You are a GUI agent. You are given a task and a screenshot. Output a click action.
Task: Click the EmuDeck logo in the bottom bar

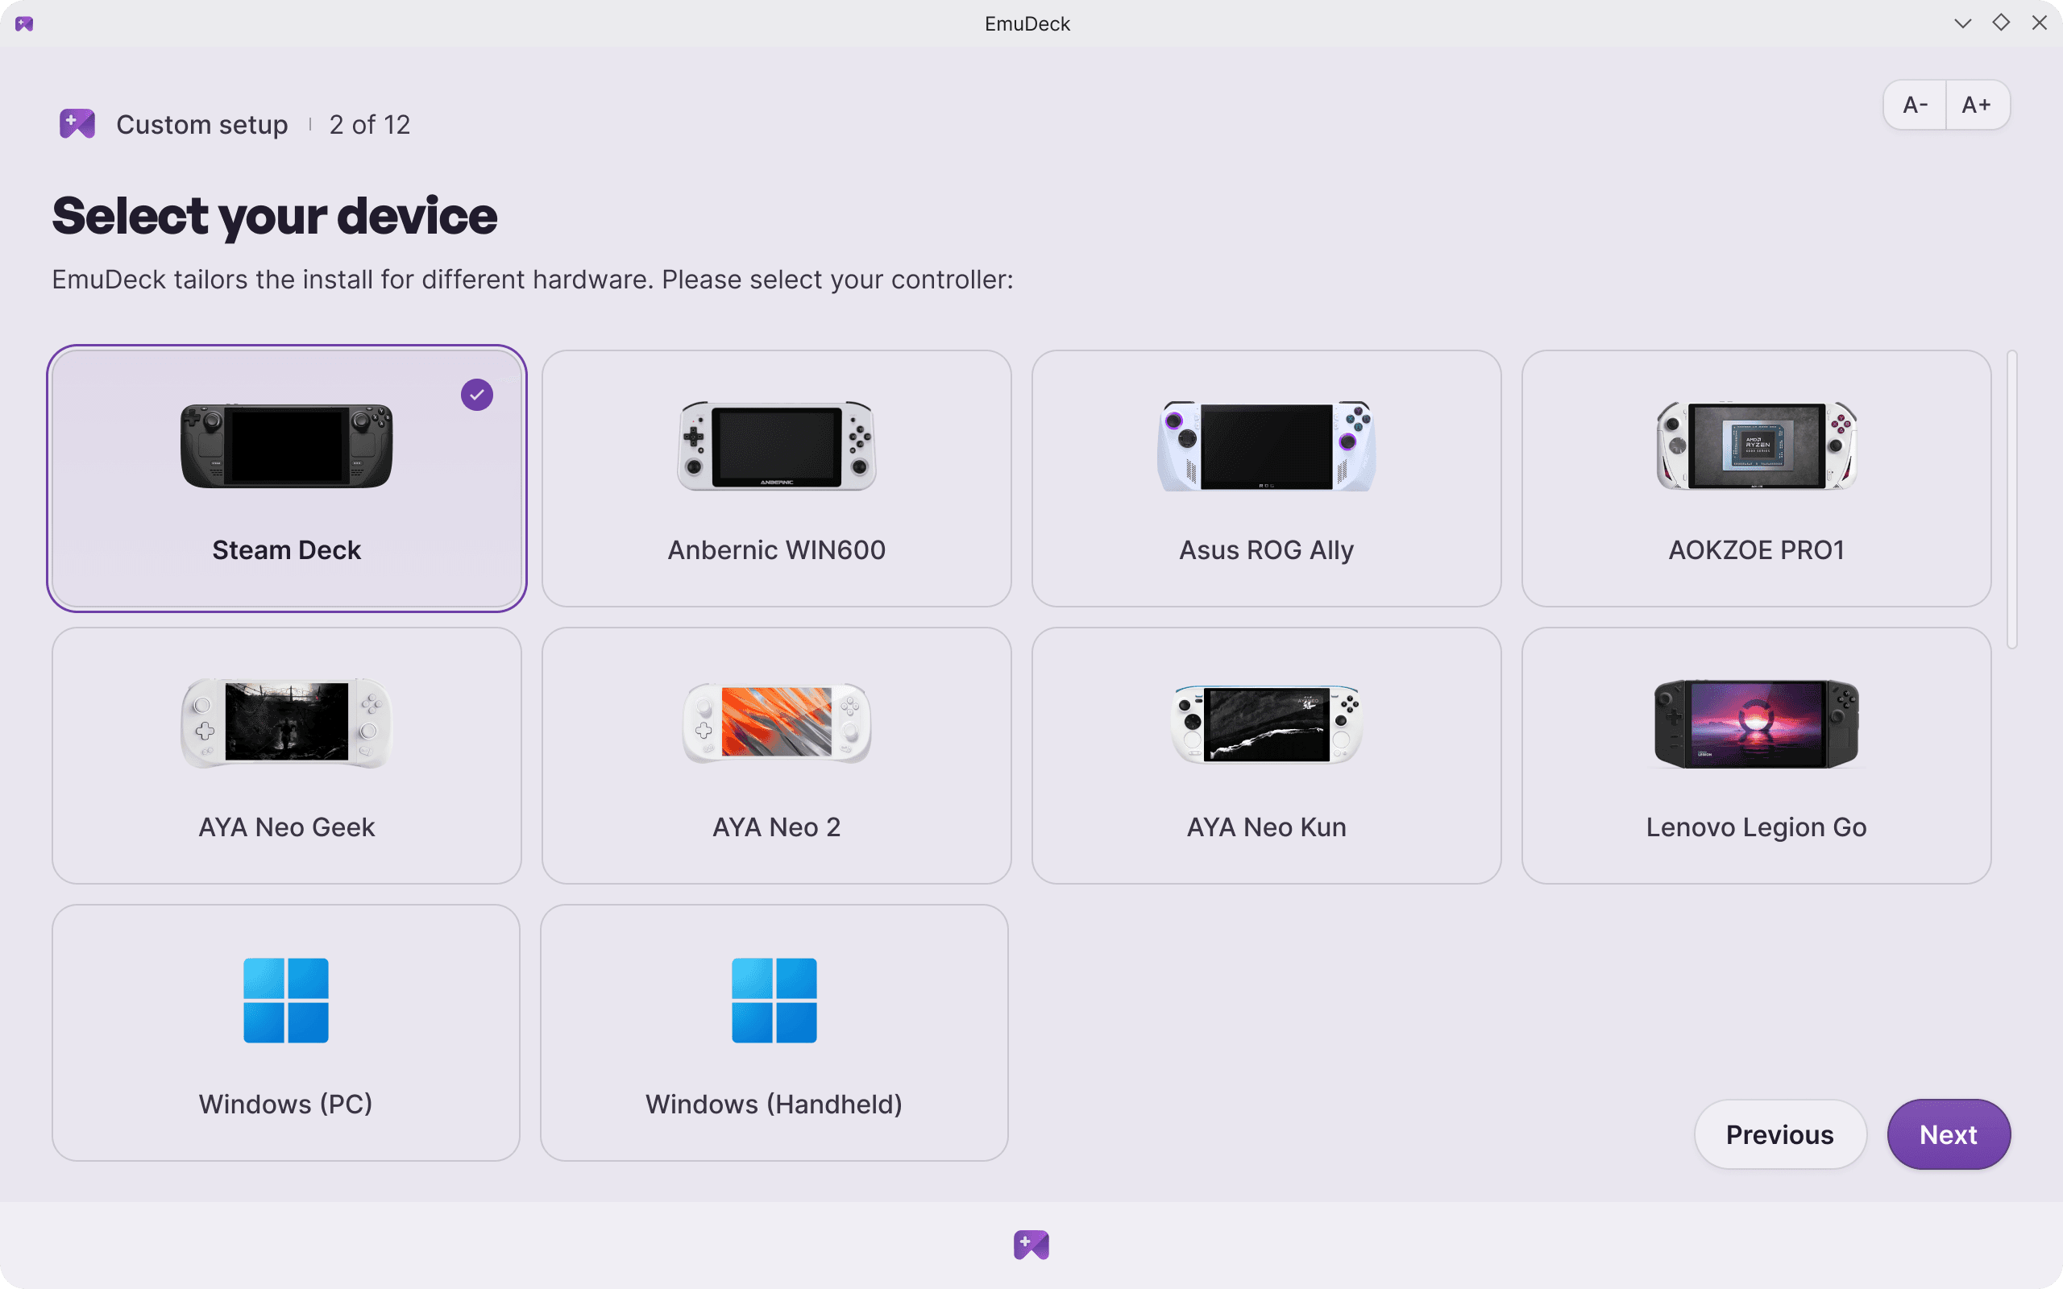coord(1031,1245)
